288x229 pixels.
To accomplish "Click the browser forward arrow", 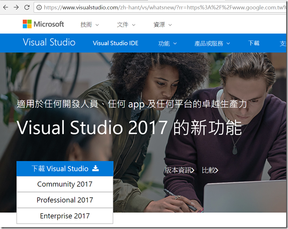I will pyautogui.click(x=16, y=7).
